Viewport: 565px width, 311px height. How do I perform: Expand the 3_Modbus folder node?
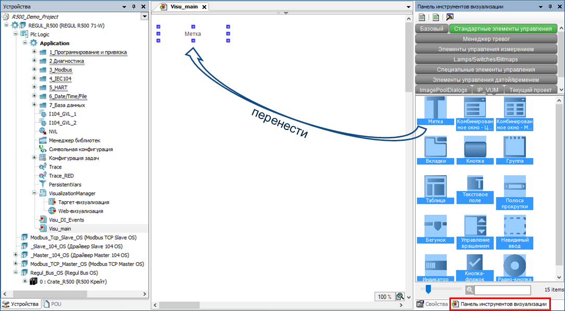[34, 70]
